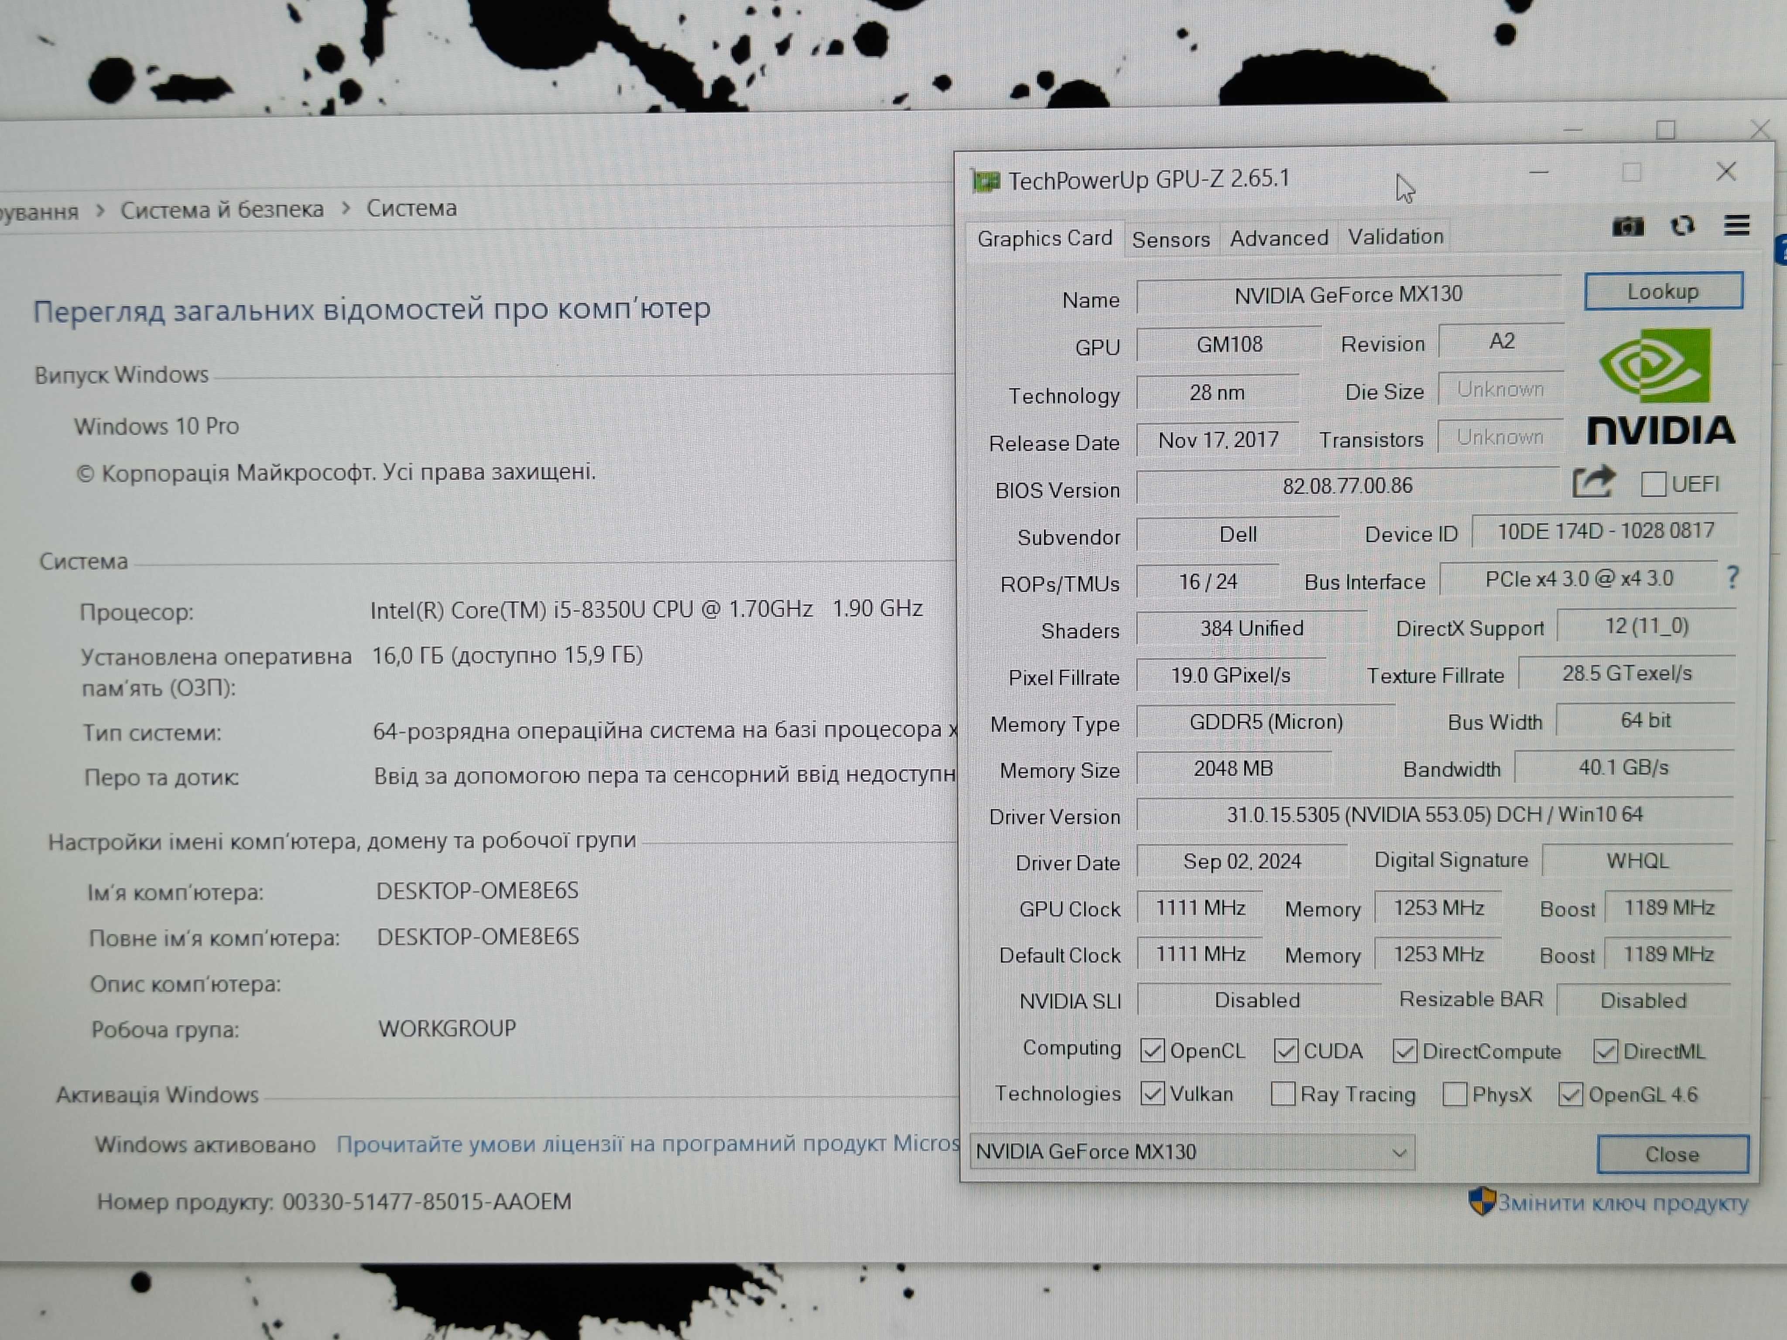Click product number 00330-51477-85015-AAOEM
This screenshot has width=1787, height=1340.
point(427,1202)
